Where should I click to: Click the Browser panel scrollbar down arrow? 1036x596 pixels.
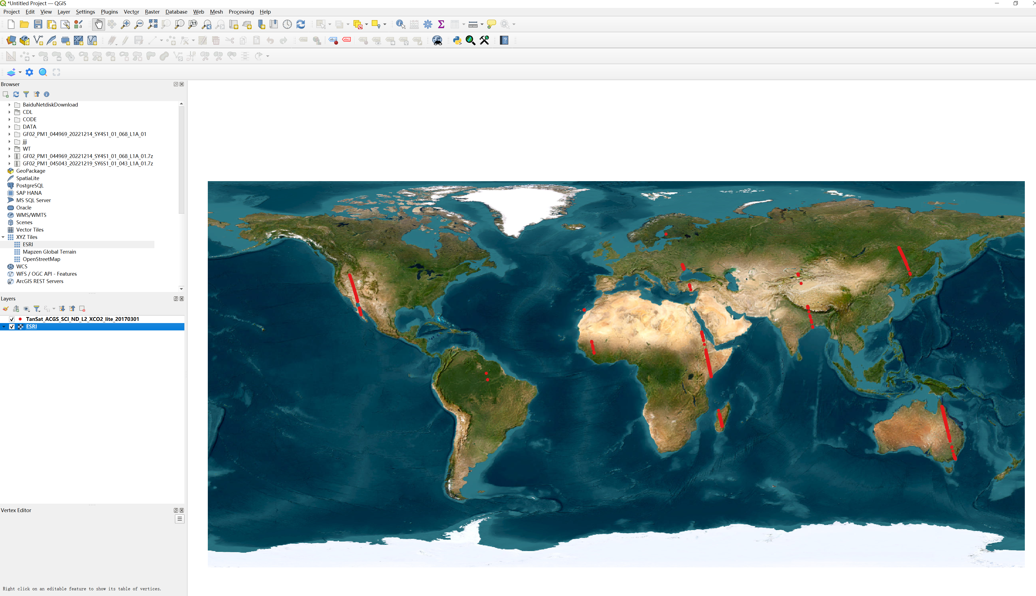click(x=181, y=288)
